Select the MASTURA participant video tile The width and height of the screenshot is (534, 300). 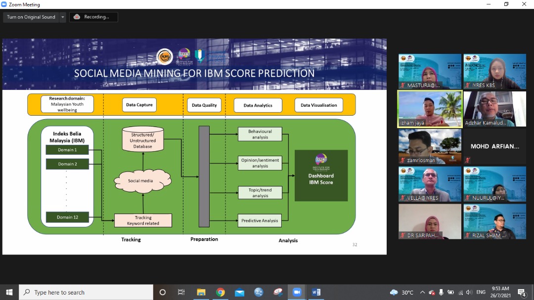(x=430, y=71)
